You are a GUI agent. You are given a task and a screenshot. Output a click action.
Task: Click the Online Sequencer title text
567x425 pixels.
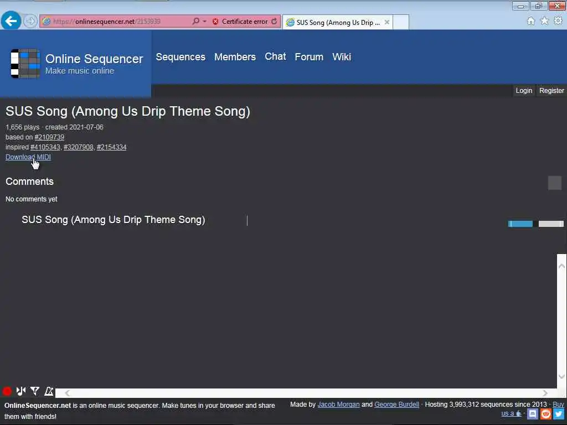click(94, 59)
